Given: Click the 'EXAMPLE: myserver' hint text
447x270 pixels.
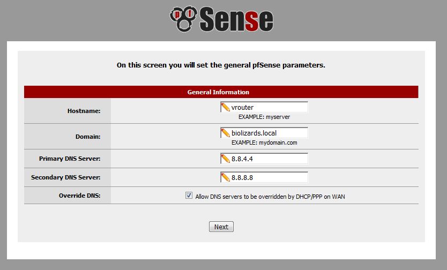Looking at the screenshot, I should [264, 117].
